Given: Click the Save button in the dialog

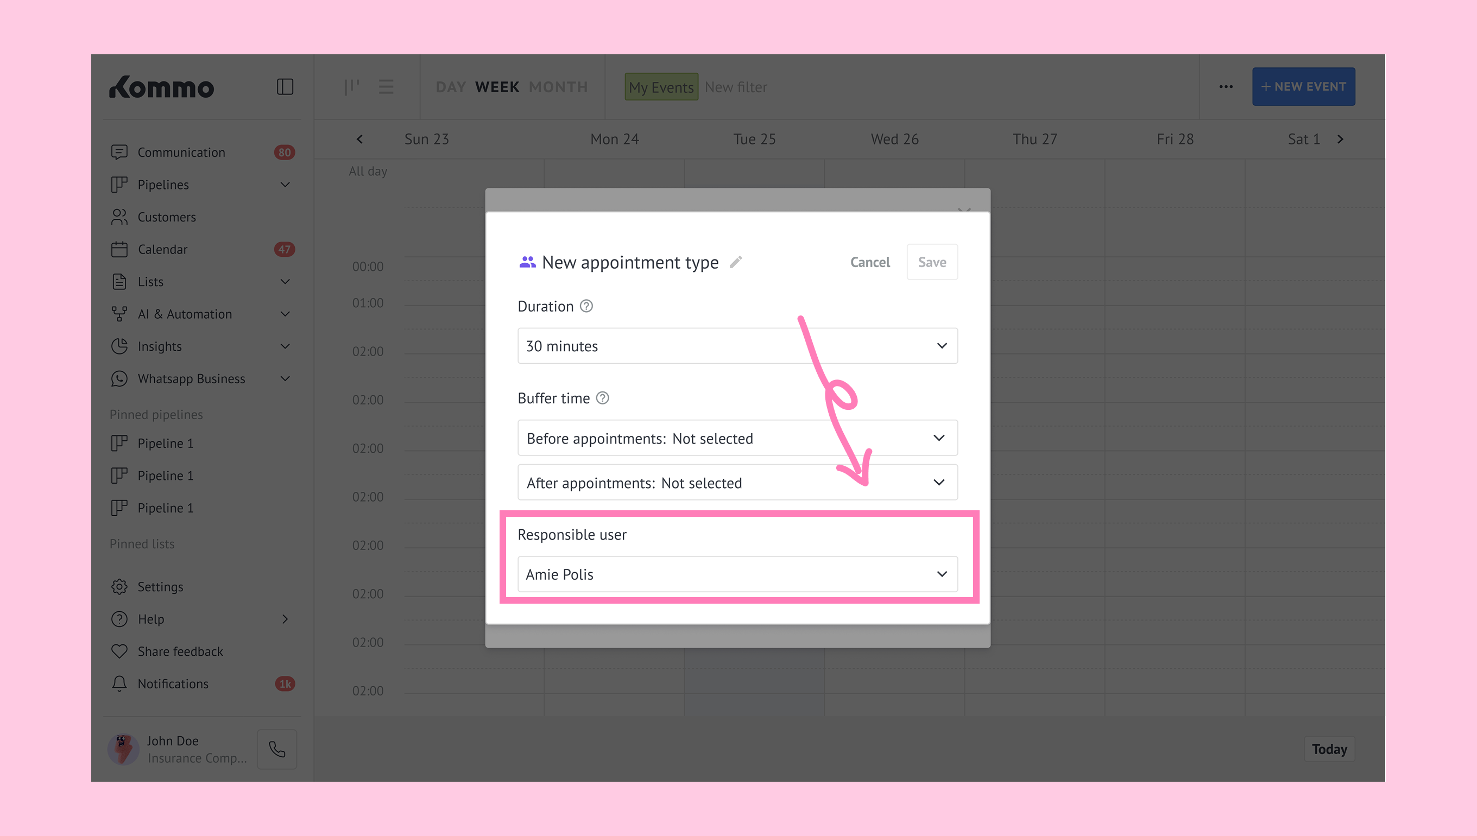Looking at the screenshot, I should click(931, 262).
